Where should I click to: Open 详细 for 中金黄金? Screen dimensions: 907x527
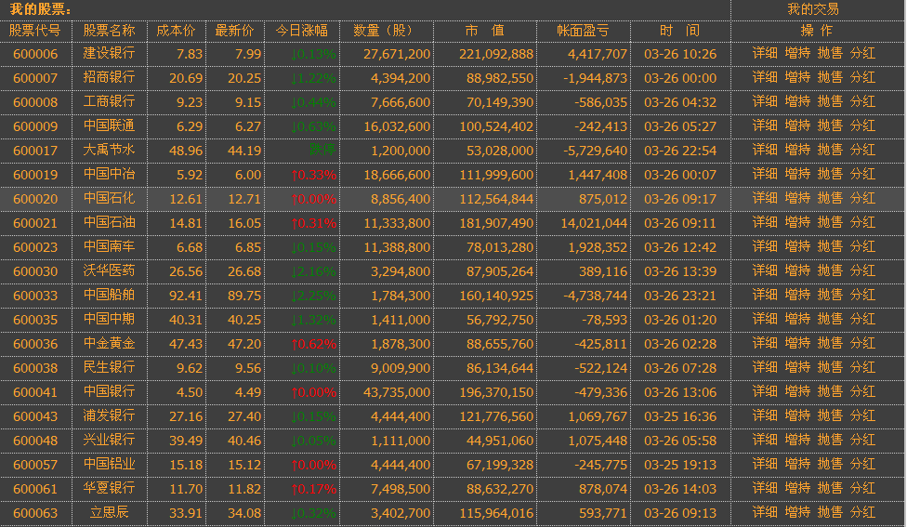pyautogui.click(x=765, y=344)
